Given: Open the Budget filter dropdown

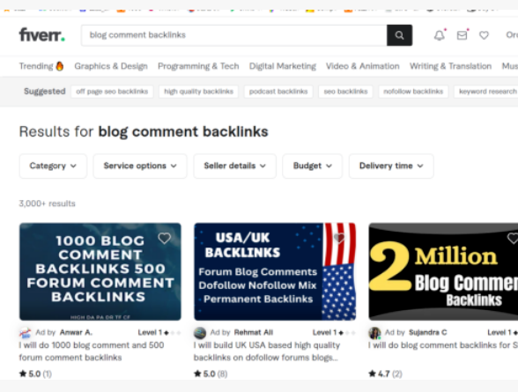Looking at the screenshot, I should tap(312, 166).
